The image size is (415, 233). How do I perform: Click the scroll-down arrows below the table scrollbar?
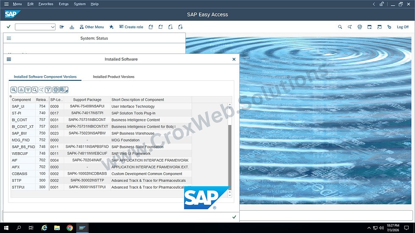[230, 194]
